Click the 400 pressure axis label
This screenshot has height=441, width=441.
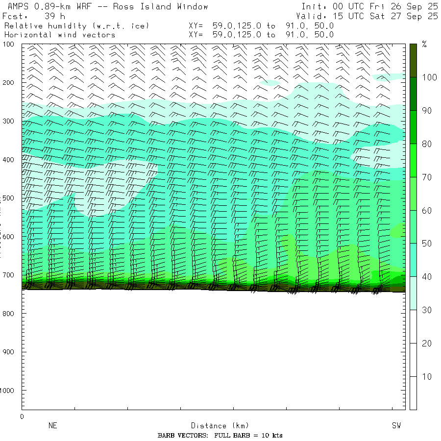(x=8, y=160)
